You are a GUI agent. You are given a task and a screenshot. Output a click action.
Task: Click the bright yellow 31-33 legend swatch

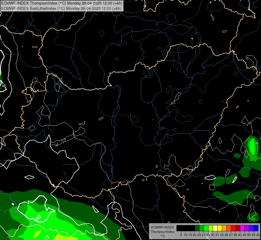click(x=220, y=228)
